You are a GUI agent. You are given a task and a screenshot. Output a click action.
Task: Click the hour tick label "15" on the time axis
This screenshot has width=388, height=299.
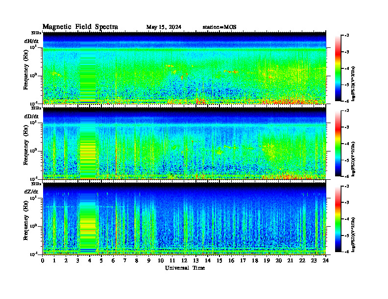219,260
